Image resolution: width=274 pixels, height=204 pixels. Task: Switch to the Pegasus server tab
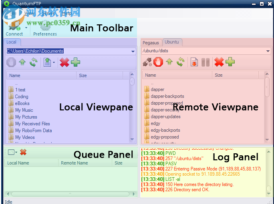click(x=151, y=43)
